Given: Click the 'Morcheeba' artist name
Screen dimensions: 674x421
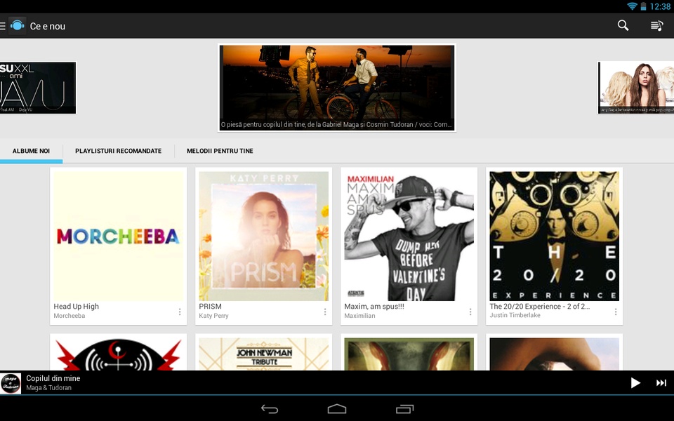Looking at the screenshot, I should 70,316.
